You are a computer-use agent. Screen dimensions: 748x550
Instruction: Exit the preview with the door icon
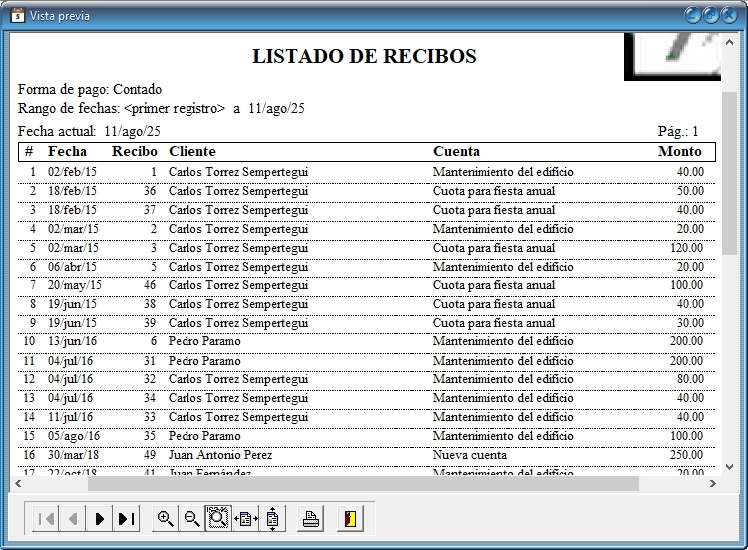350,518
